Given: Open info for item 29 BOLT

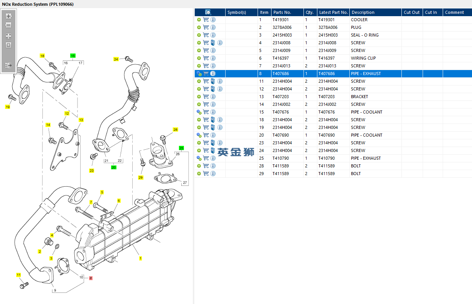Looking at the screenshot, I should (213, 174).
